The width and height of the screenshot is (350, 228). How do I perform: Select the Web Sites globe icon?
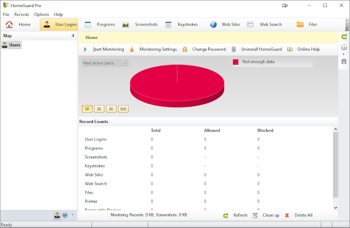pyautogui.click(x=213, y=25)
